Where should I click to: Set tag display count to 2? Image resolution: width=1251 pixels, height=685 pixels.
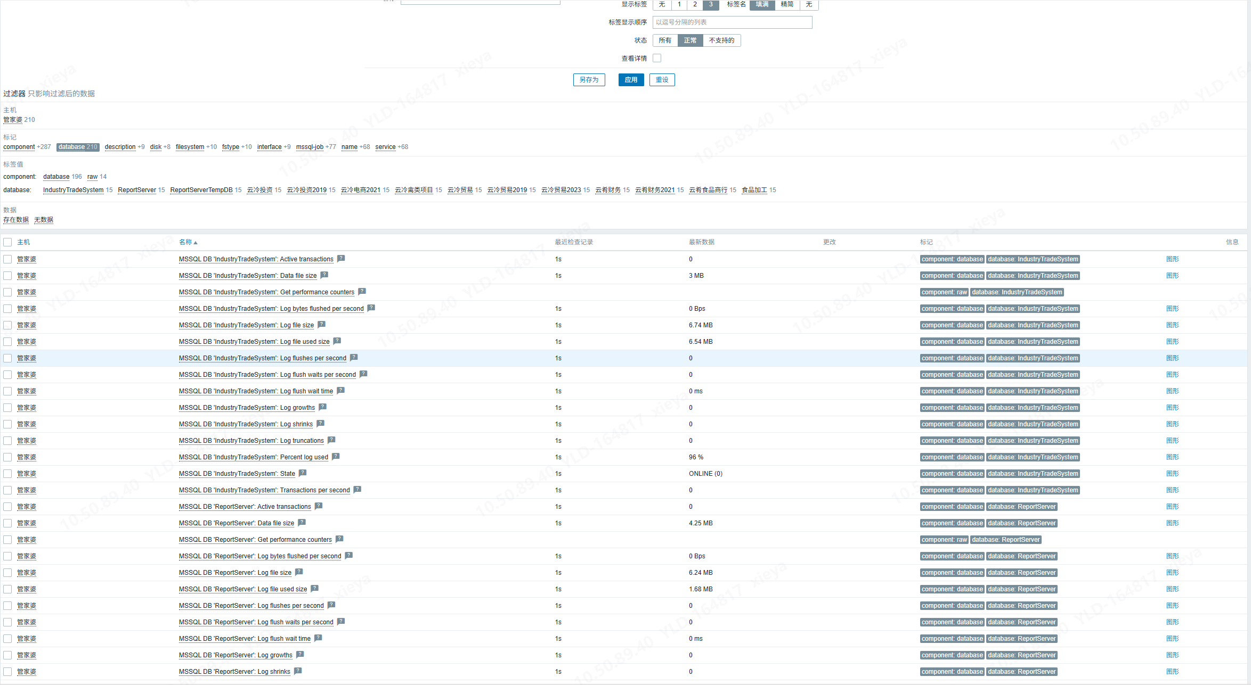[x=695, y=4]
